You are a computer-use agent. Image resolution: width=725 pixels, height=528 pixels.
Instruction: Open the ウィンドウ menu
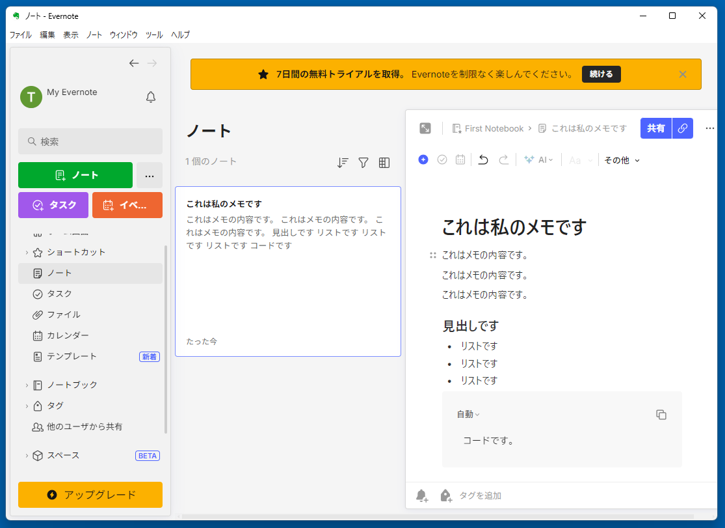tap(124, 35)
